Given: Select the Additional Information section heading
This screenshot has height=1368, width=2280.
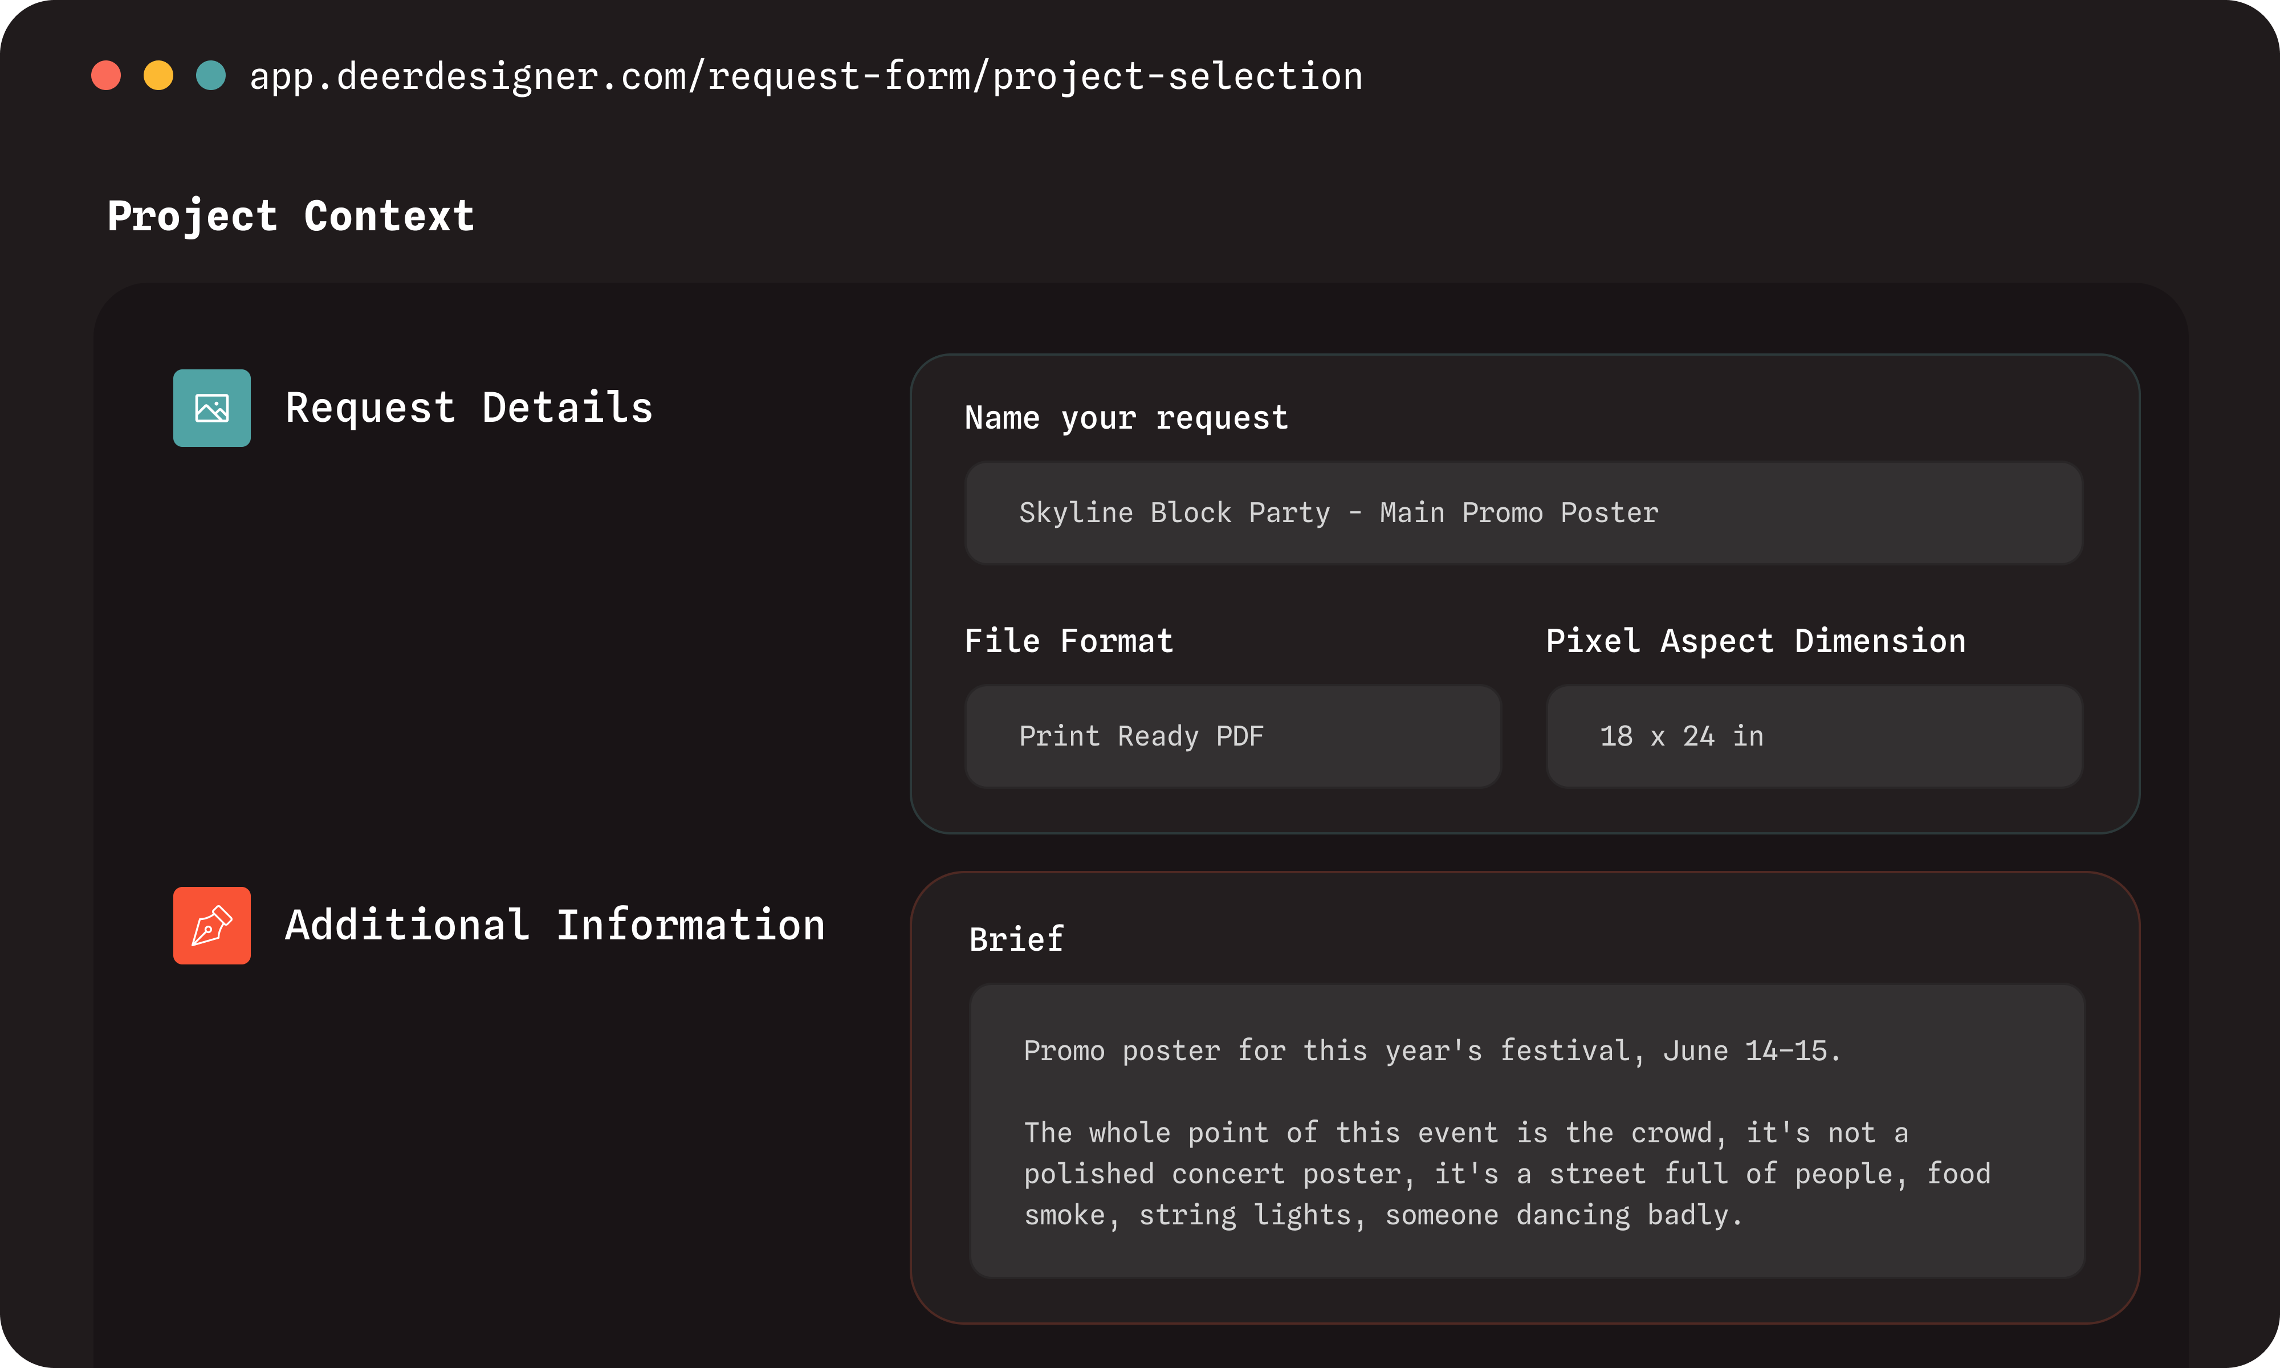Looking at the screenshot, I should click(555, 925).
